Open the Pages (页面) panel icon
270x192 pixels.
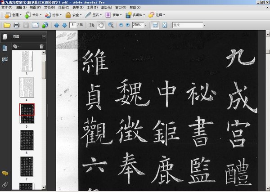5,36
